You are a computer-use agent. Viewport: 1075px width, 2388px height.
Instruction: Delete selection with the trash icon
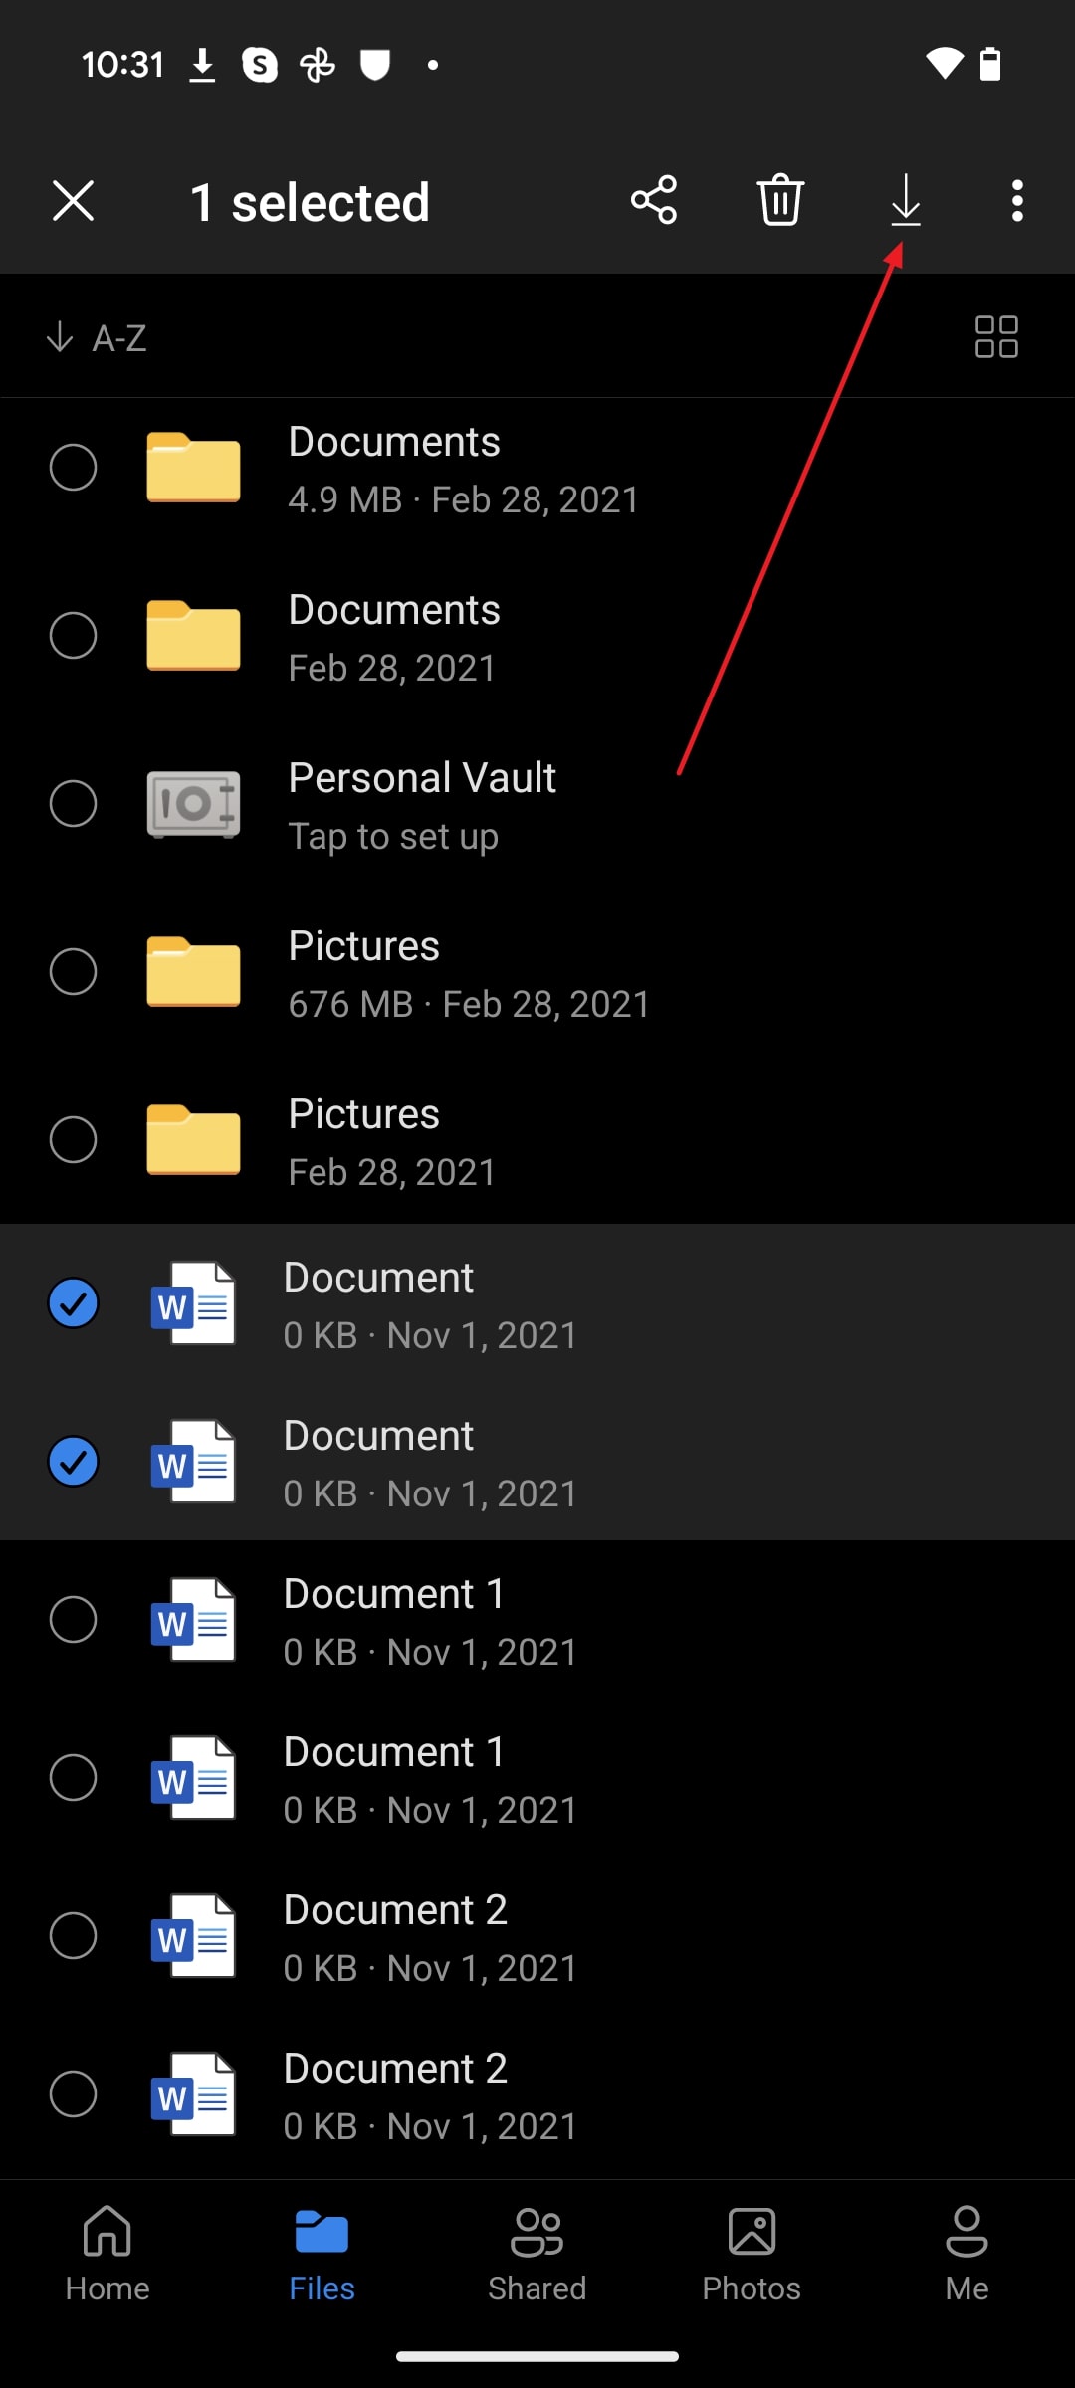coord(780,201)
